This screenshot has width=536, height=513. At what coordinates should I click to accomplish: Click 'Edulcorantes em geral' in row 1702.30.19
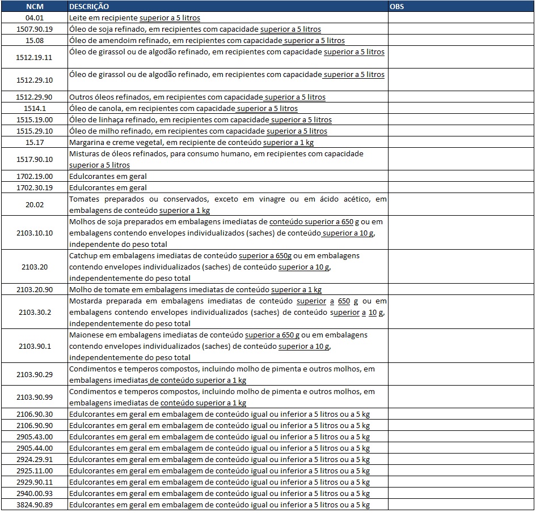108,187
